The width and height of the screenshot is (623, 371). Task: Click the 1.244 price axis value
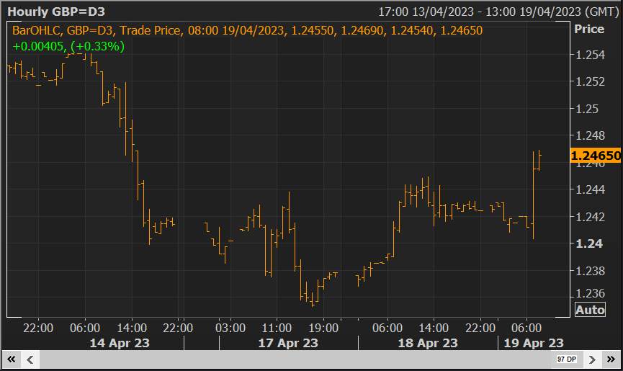point(591,189)
